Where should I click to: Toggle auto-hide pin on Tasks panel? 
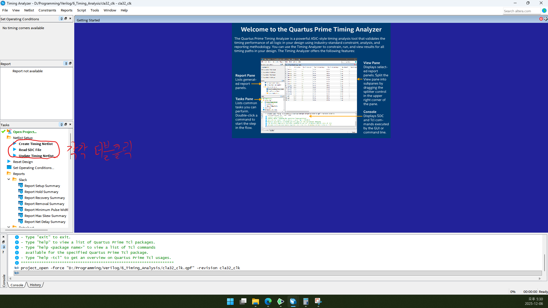(61, 124)
